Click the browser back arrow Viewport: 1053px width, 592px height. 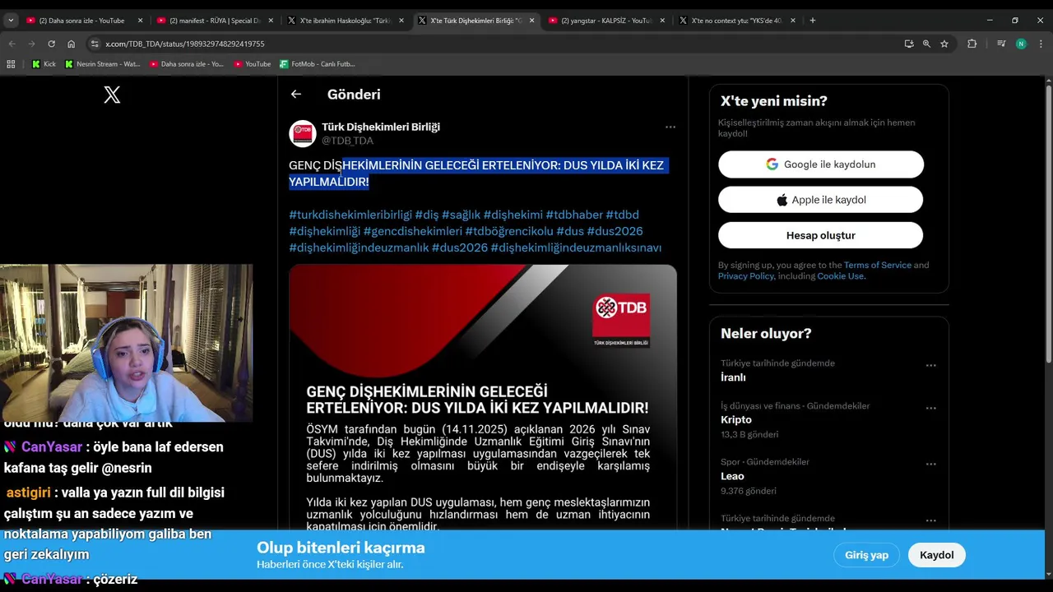pyautogui.click(x=12, y=44)
